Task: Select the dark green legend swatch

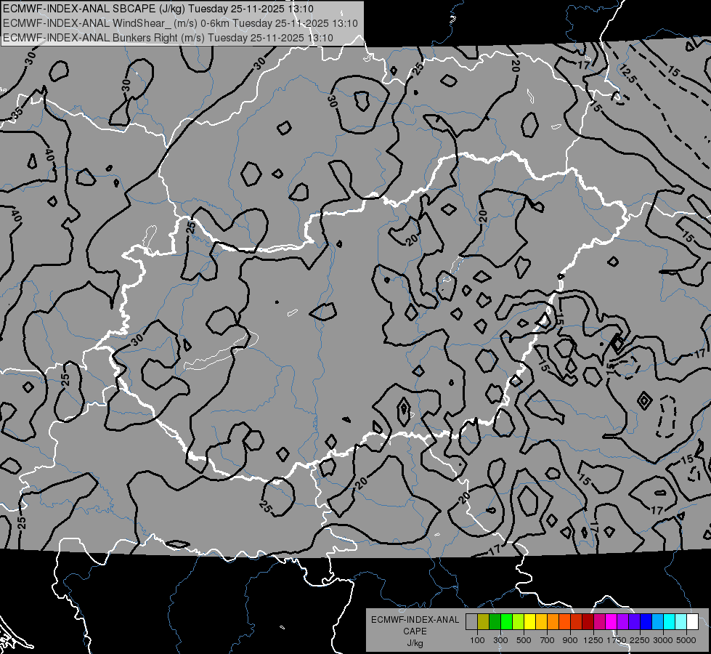Action: click(495, 622)
